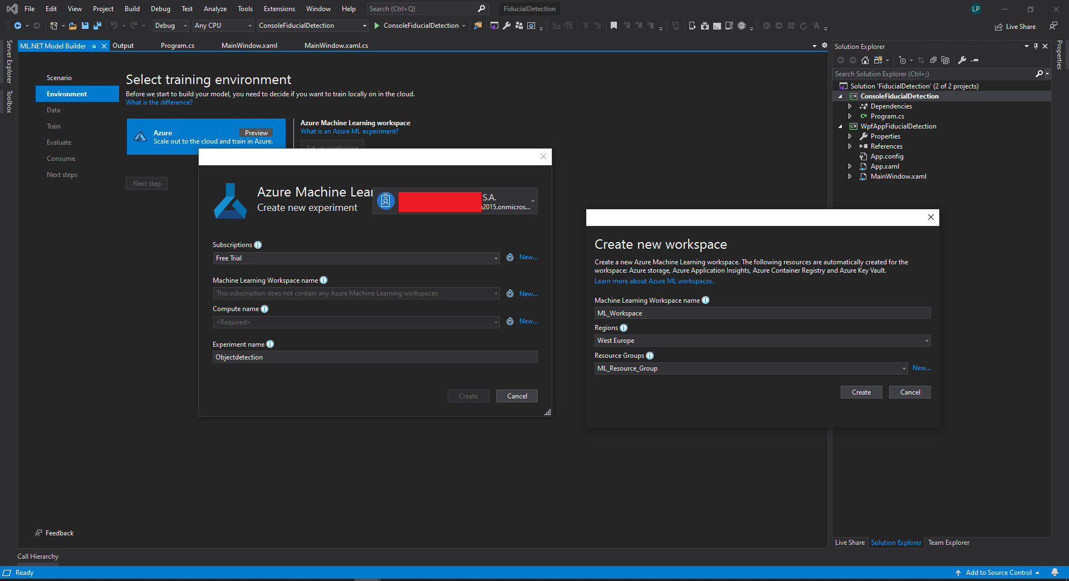
Task: Save the current file with the Save icon
Action: click(85, 26)
